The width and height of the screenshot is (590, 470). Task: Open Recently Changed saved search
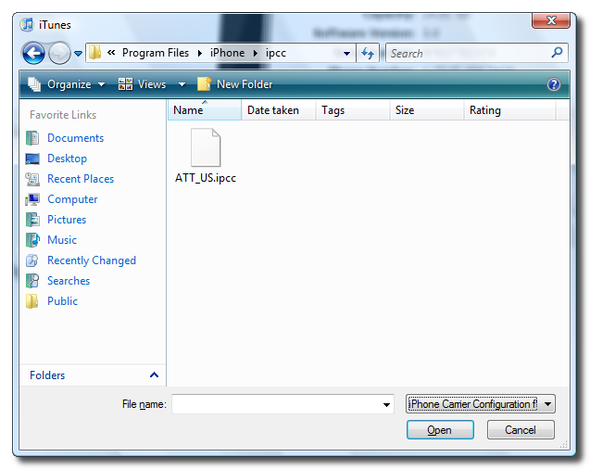[92, 260]
